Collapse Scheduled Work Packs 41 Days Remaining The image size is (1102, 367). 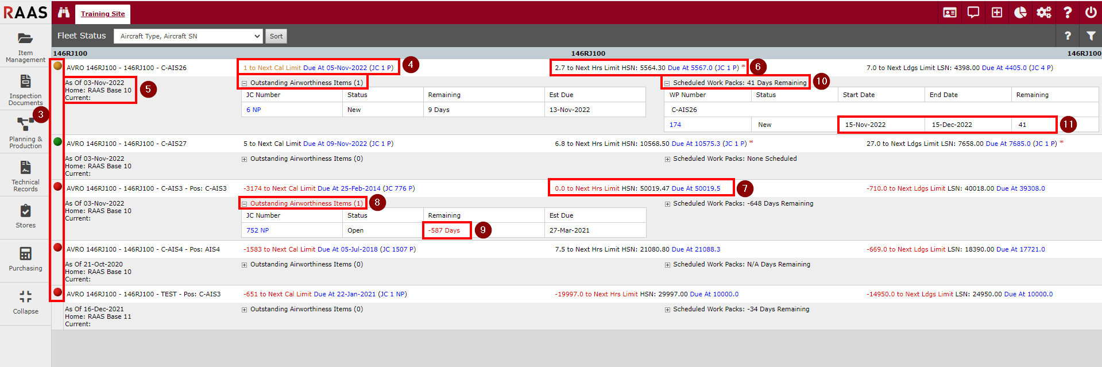coord(667,83)
